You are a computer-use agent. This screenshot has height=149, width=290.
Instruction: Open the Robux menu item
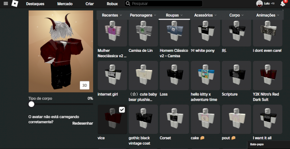(x=112, y=4)
